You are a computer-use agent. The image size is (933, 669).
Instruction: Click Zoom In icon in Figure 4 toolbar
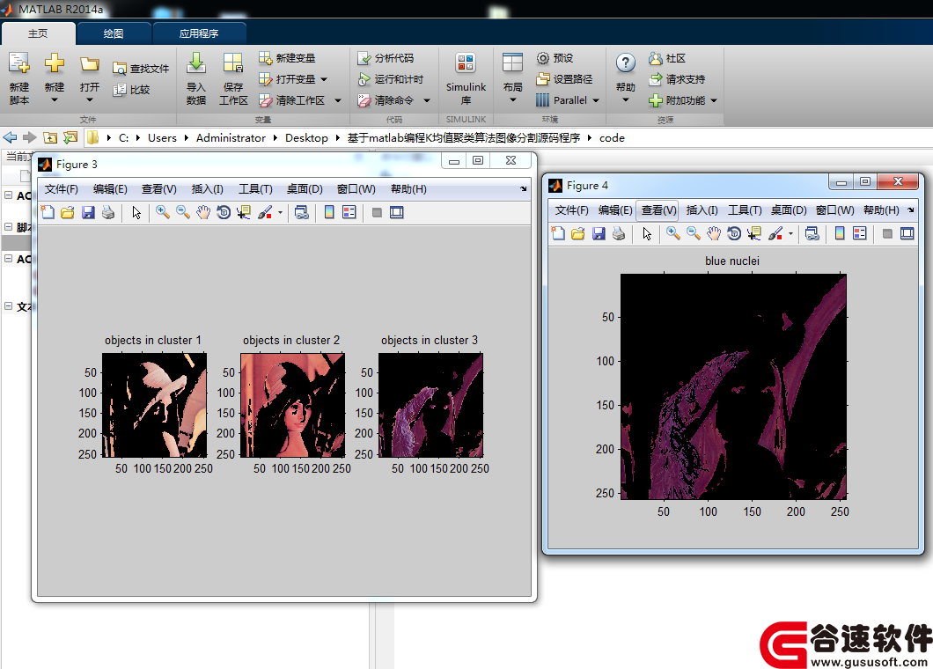coord(673,234)
